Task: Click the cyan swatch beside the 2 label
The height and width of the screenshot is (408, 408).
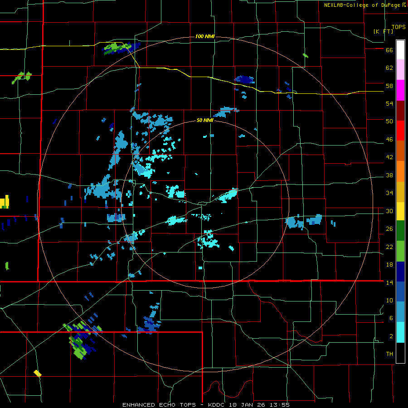Action: (400, 332)
